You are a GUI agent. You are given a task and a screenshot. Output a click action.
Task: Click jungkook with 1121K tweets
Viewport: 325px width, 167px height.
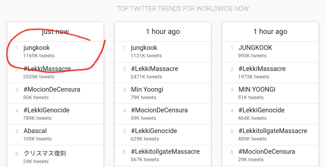(144, 48)
